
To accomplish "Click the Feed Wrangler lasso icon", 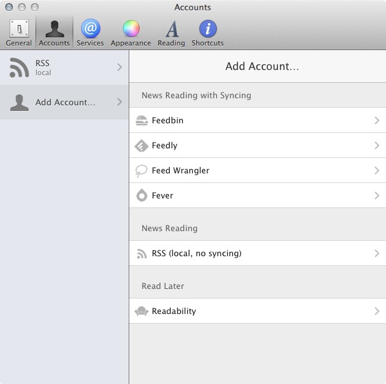I will pyautogui.click(x=142, y=171).
